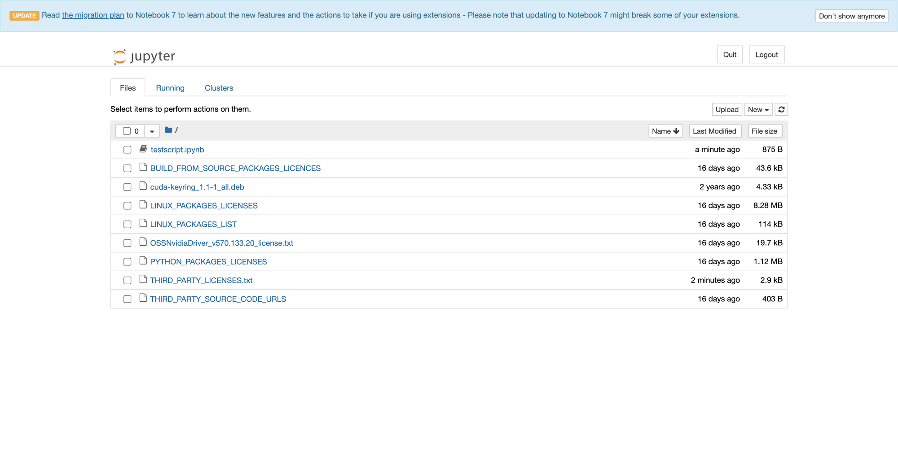Viewport: 898px width, 460px height.
Task: Check the select-all items checkbox
Action: pos(127,131)
